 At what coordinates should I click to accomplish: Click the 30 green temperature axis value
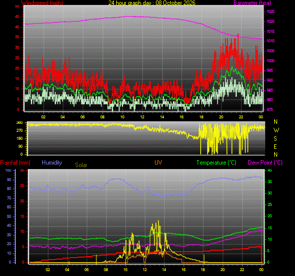click(x=270, y=193)
